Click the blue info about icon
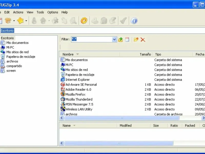 (x=134, y=21)
